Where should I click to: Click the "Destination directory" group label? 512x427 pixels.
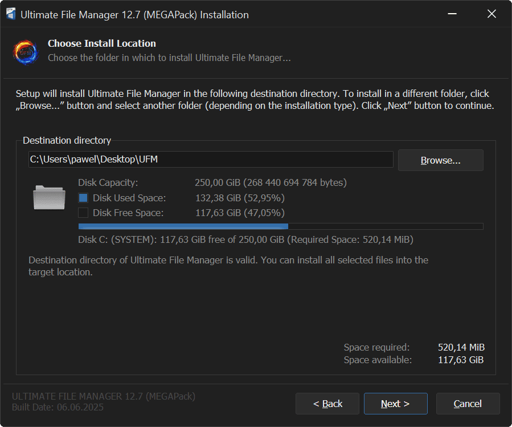(x=67, y=140)
